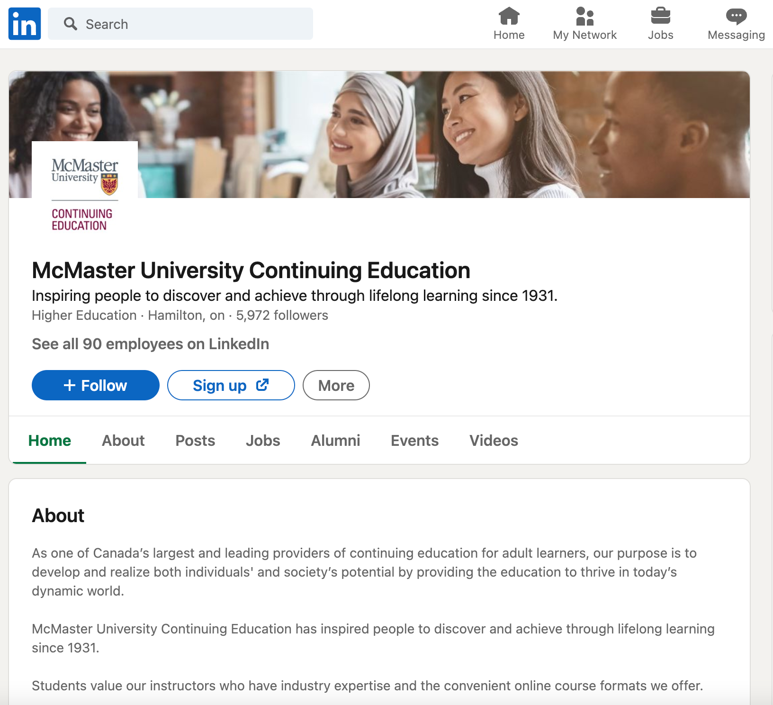
Task: See all 90 employees on LinkedIn
Action: (x=151, y=344)
